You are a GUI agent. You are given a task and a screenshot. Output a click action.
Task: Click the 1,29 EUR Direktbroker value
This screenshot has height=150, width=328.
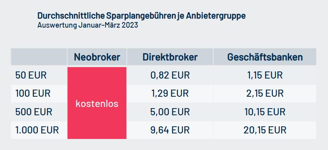click(170, 94)
